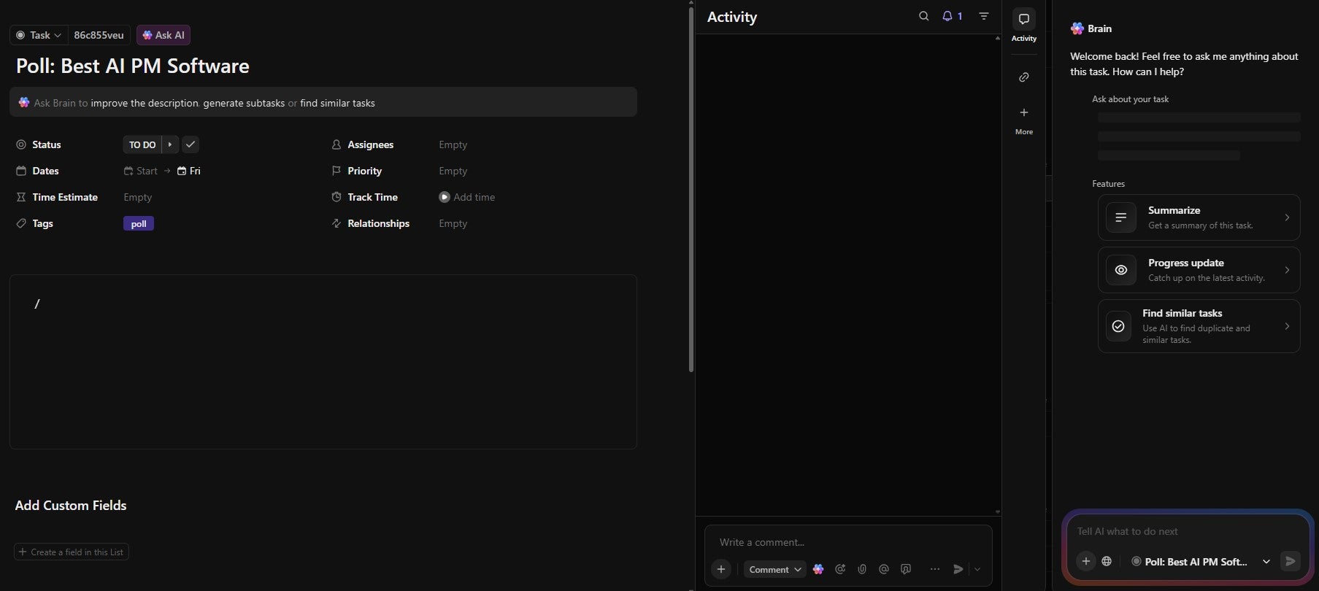The width and height of the screenshot is (1319, 591).
Task: Click the generate subtasks link
Action: 244,103
